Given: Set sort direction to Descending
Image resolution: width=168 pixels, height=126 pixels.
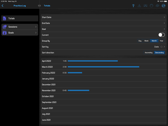Looking at the screenshot, I should [x=159, y=53].
